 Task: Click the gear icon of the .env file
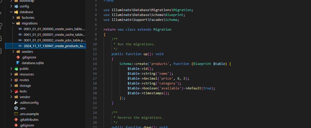(16, 108)
